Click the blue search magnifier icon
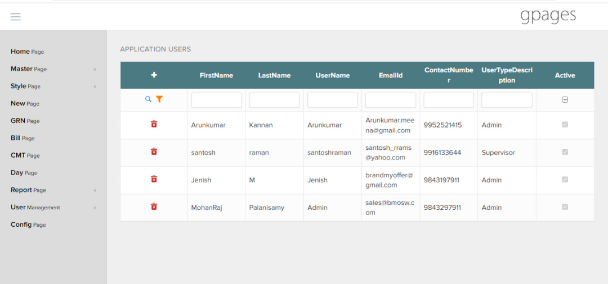This screenshot has height=284, width=608. [x=148, y=99]
